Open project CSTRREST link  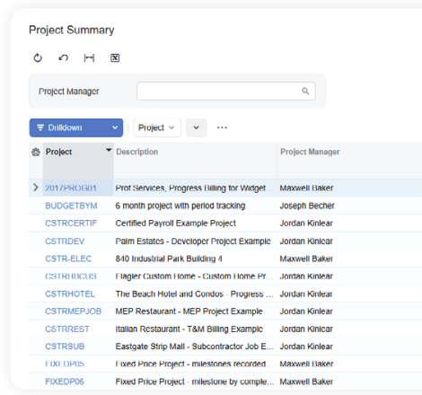click(x=67, y=329)
